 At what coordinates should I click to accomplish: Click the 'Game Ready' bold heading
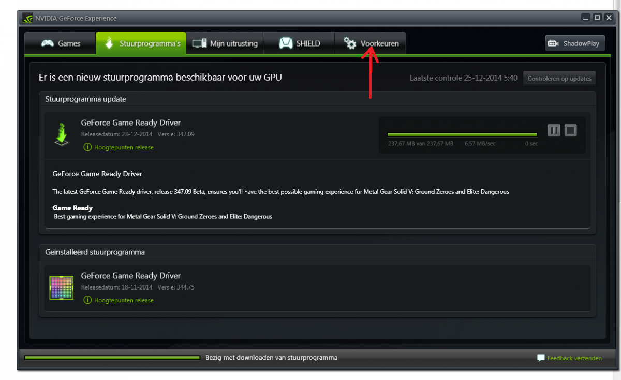click(x=72, y=208)
